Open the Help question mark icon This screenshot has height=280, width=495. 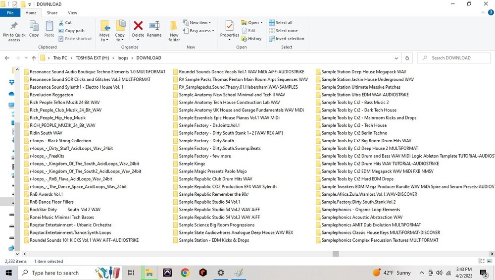(491, 13)
